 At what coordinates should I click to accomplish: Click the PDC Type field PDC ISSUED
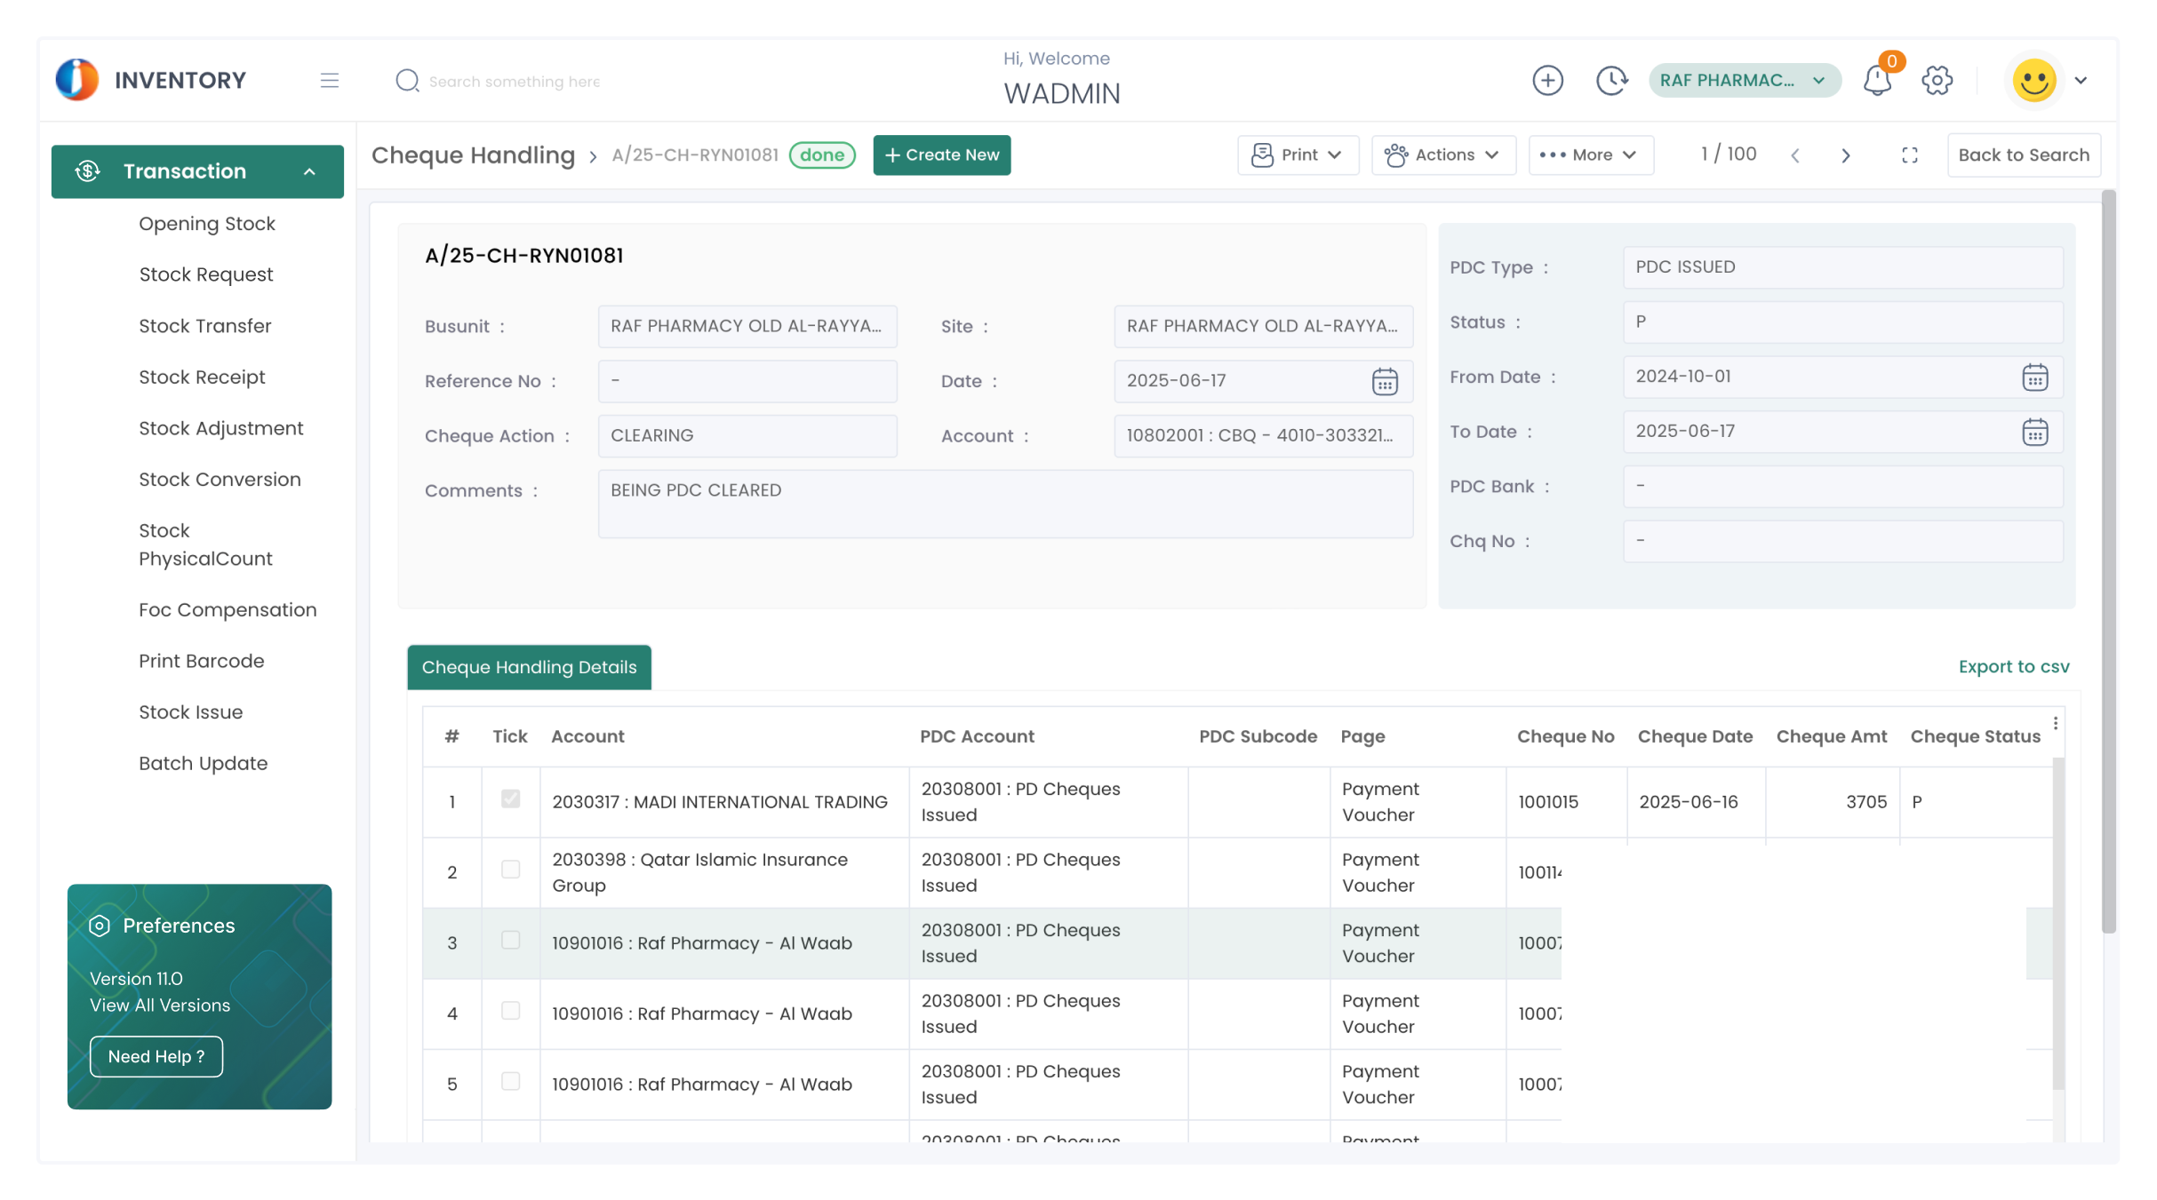(1842, 267)
